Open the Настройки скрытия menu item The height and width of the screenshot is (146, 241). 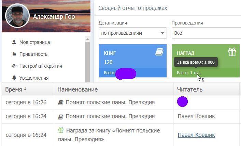pos(41,66)
